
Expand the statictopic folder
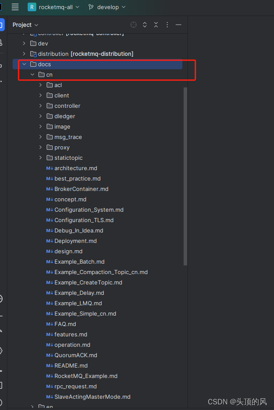(x=41, y=158)
